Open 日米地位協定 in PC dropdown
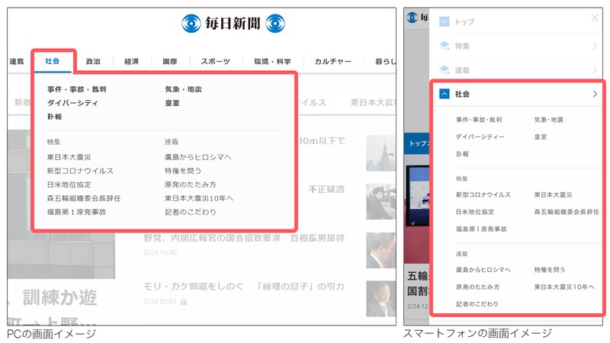 [69, 184]
